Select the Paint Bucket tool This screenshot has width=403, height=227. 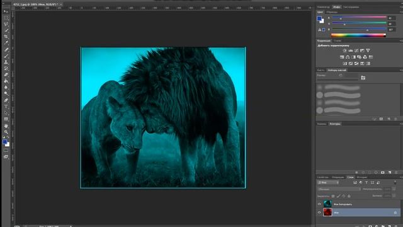pos(6,81)
